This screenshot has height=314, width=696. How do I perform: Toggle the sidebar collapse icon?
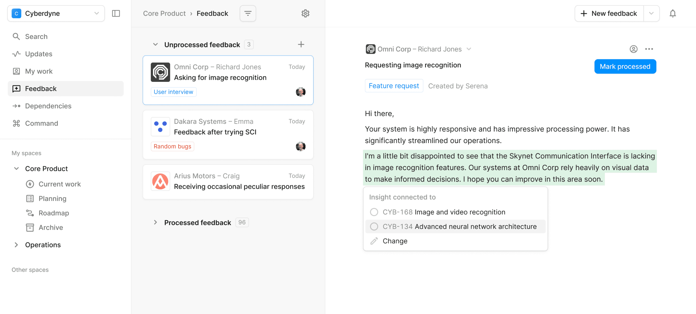click(116, 13)
